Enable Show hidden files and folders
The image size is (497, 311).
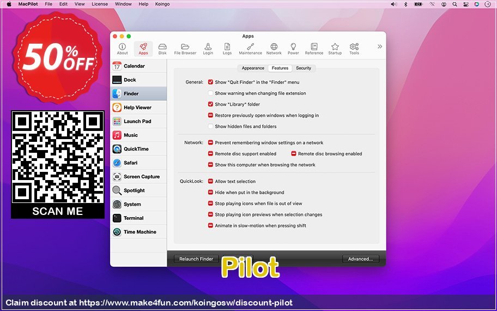click(210, 126)
